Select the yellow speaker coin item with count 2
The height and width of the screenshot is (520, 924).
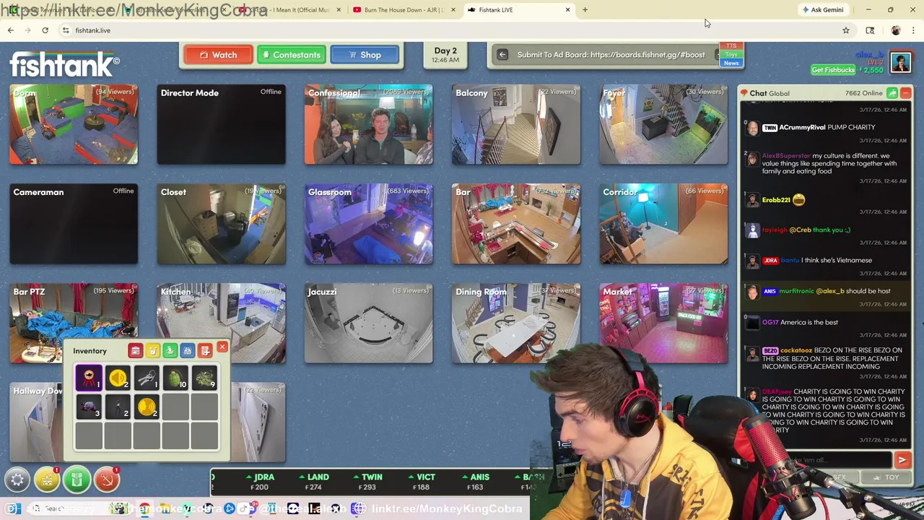click(x=118, y=378)
